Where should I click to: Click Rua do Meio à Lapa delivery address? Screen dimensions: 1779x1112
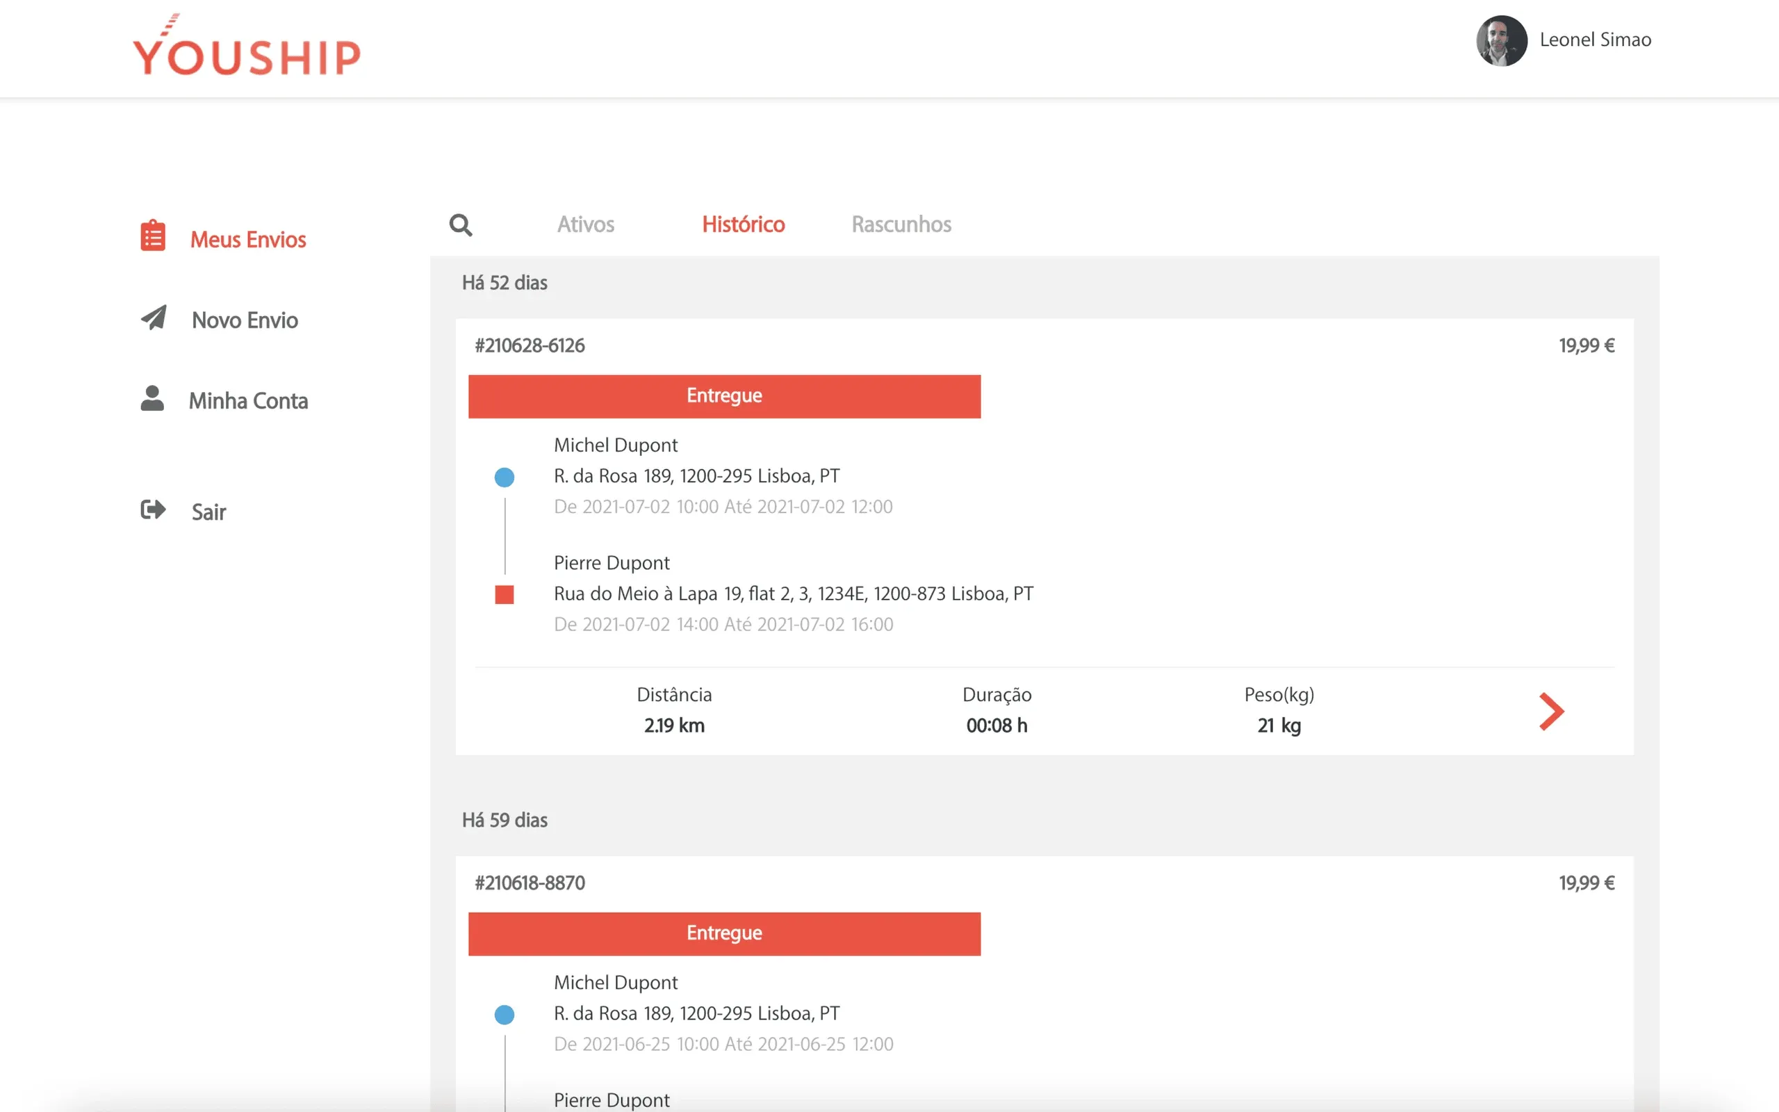[794, 594]
